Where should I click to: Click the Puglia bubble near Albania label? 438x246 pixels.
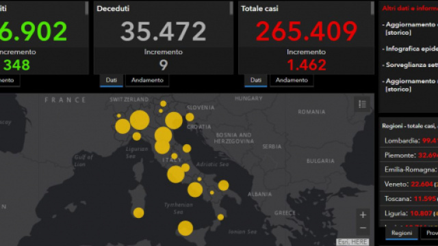pos(223,185)
